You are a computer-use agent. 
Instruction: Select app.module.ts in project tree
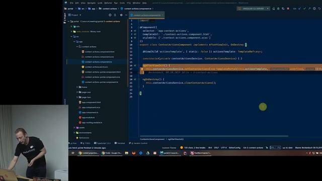pos(89,117)
